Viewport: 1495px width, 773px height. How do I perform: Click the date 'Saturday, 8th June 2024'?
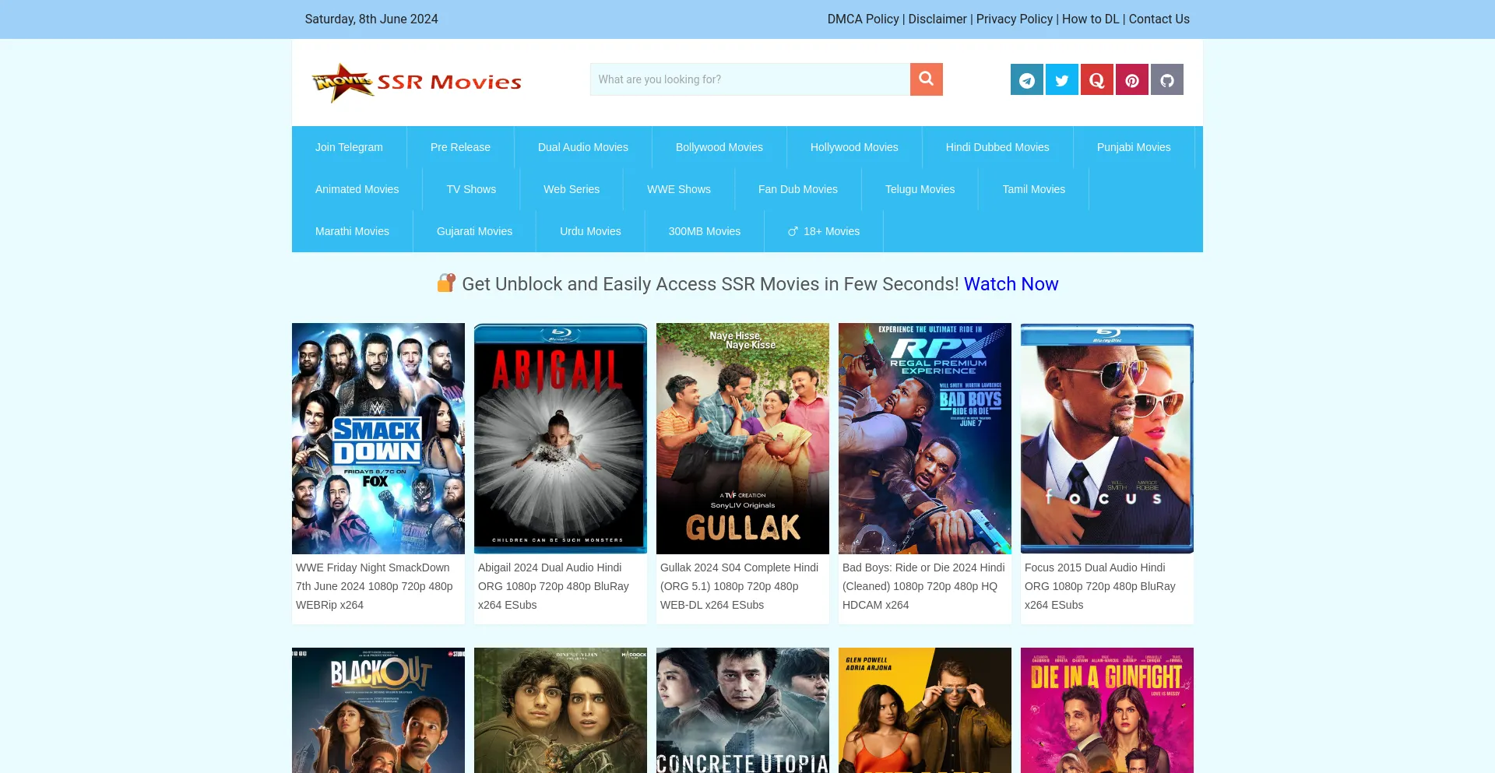pos(371,19)
